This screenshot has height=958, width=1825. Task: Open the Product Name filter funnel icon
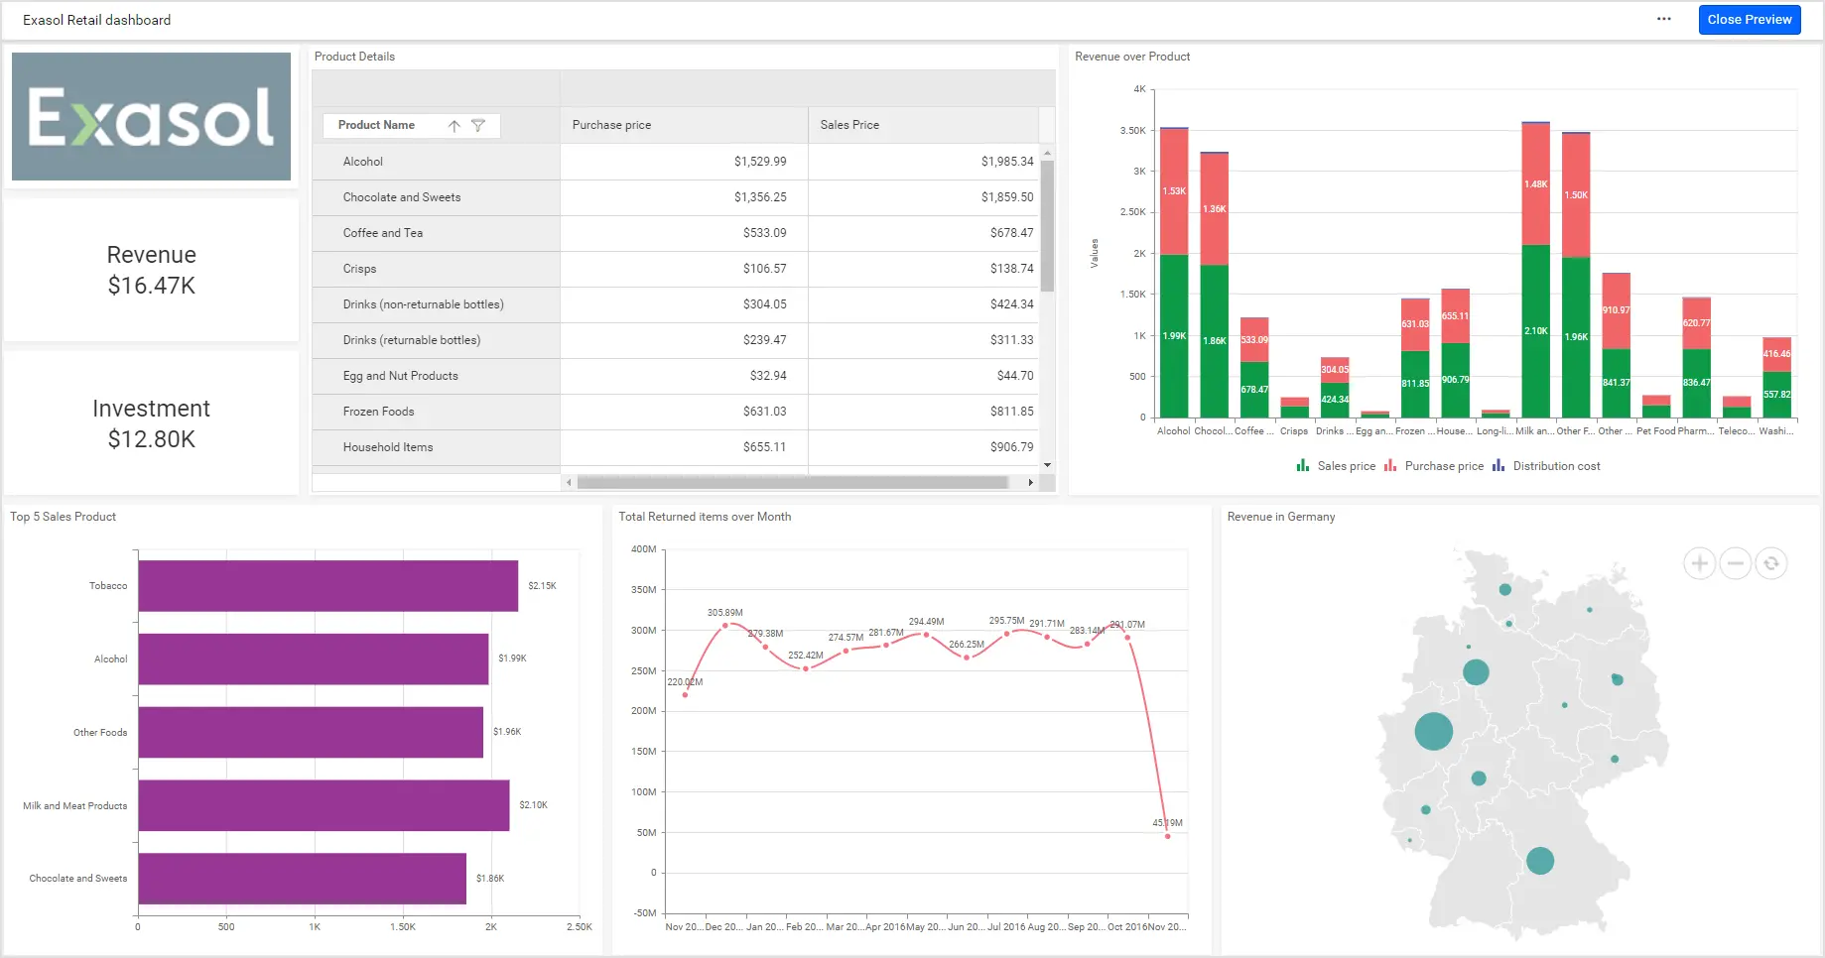coord(478,126)
